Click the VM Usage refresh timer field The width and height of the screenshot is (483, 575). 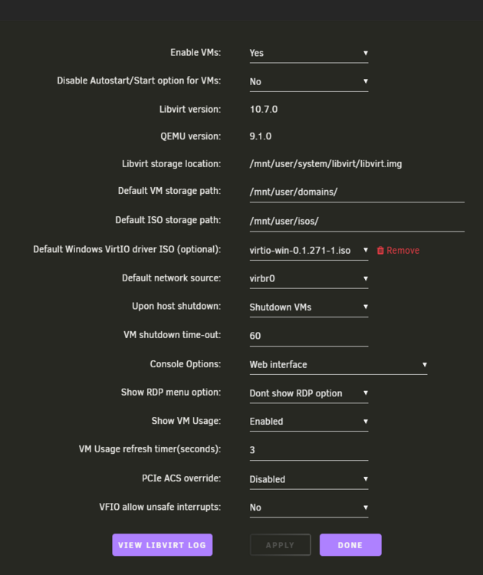tap(309, 450)
